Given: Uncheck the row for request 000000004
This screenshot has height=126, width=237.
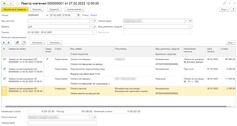Looking at the screenshot, I should 4,79.
